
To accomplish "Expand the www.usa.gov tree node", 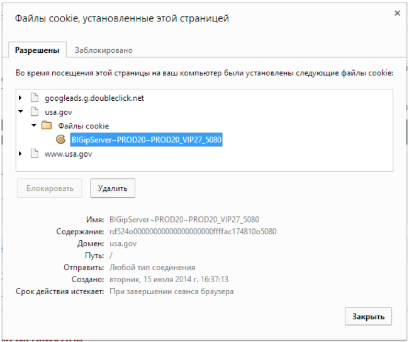I will 21,154.
